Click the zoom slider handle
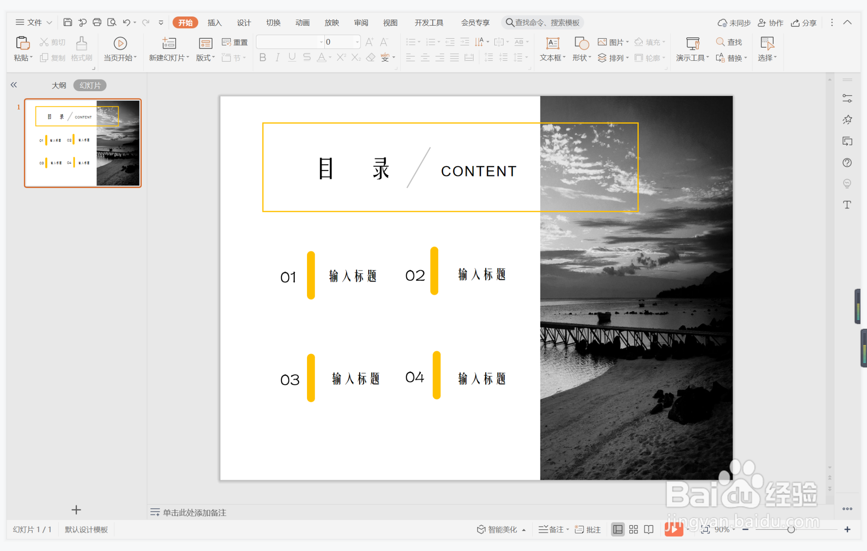Image resolution: width=867 pixels, height=551 pixels. tap(791, 529)
